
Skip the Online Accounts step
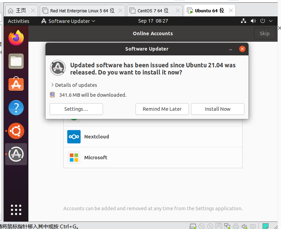[x=265, y=33]
